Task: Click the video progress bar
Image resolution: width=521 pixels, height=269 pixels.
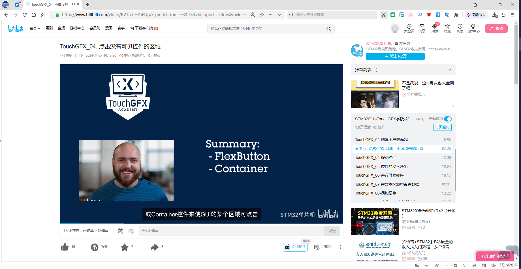Action: (202, 223)
